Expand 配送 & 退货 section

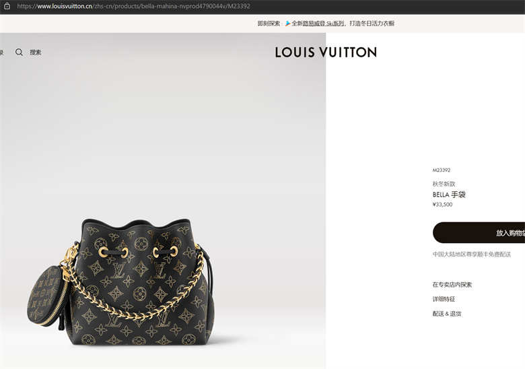447,314
